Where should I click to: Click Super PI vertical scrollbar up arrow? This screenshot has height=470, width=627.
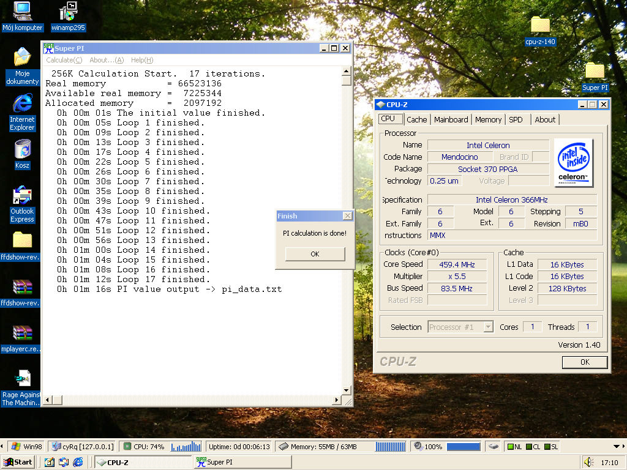point(347,71)
